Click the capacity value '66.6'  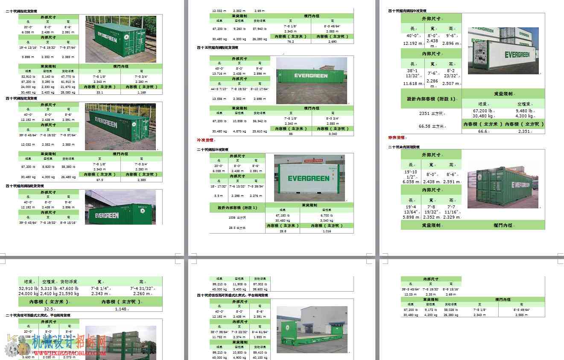[482, 132]
